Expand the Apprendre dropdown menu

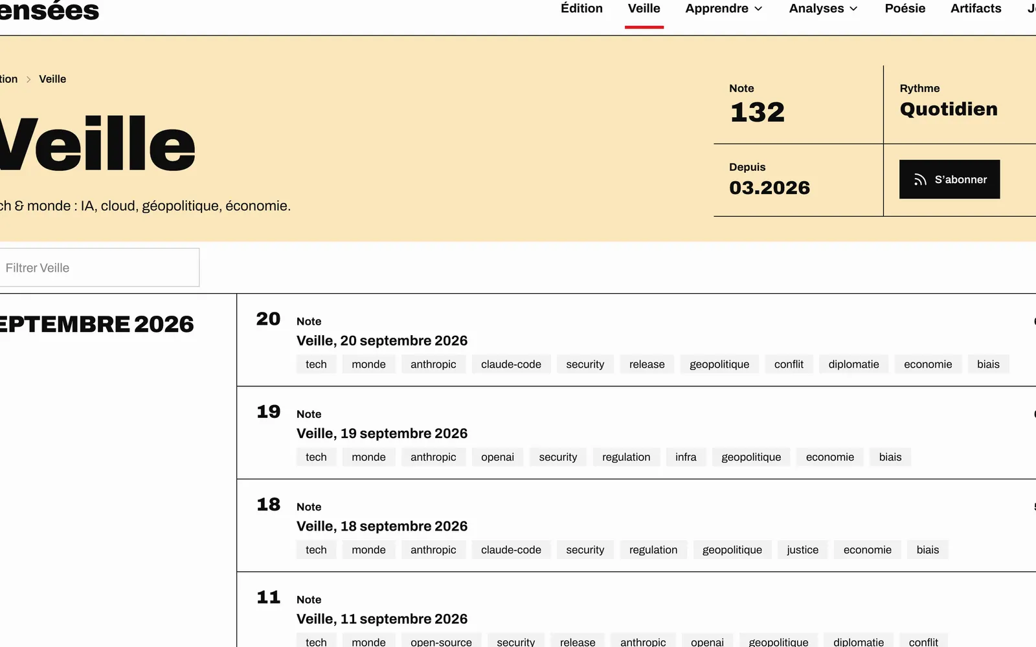coord(724,8)
